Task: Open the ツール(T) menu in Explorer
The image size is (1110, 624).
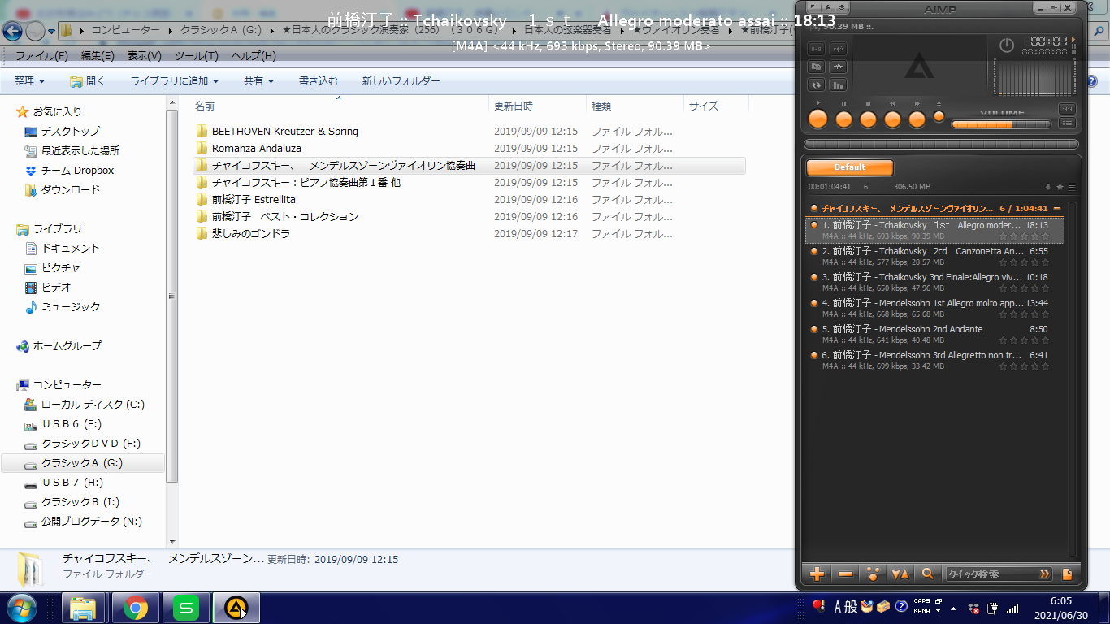Action: point(197,56)
